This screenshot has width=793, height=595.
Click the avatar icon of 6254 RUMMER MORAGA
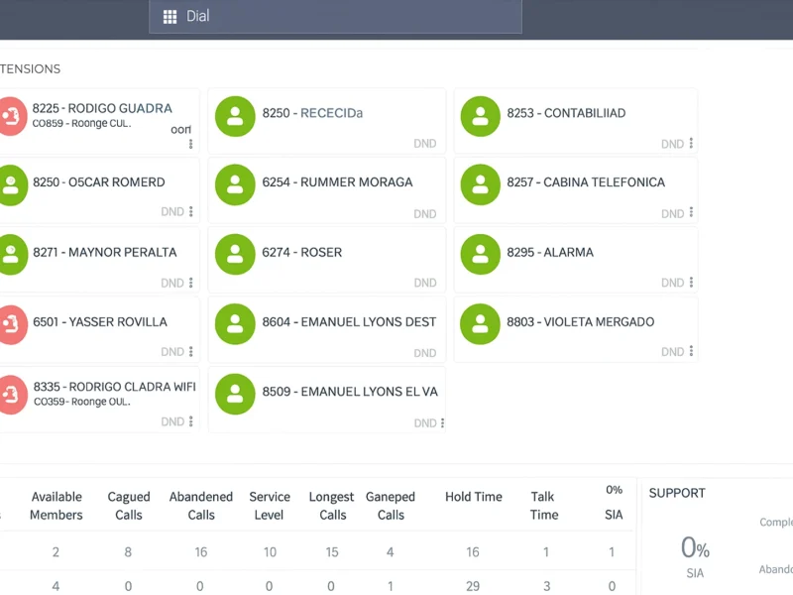click(x=235, y=184)
